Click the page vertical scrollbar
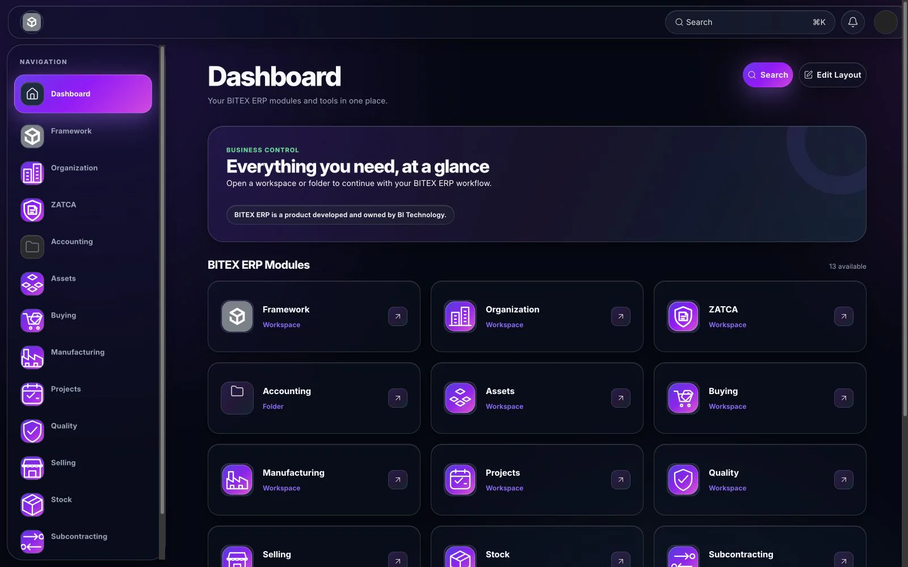Viewport: 908px width, 567px height. point(905,209)
